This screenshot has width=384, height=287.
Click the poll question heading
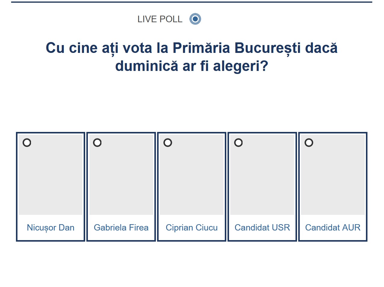click(192, 57)
